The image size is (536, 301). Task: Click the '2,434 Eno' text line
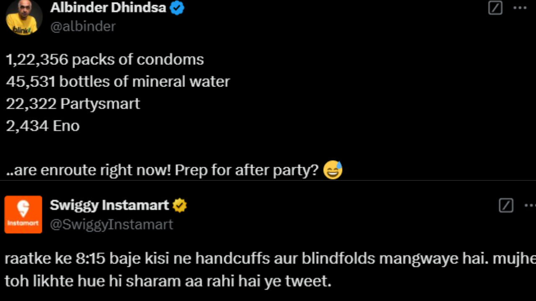[43, 126]
